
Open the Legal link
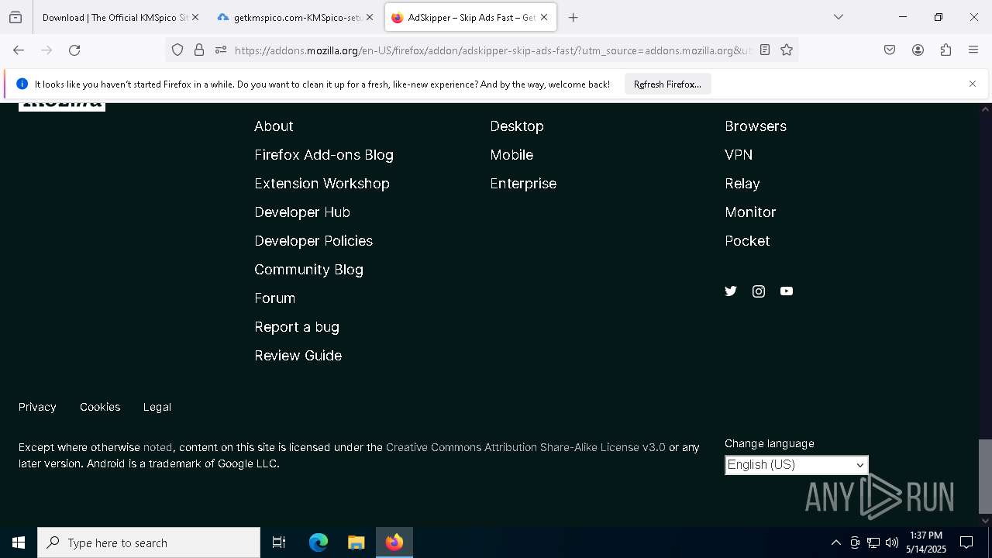[157, 407]
